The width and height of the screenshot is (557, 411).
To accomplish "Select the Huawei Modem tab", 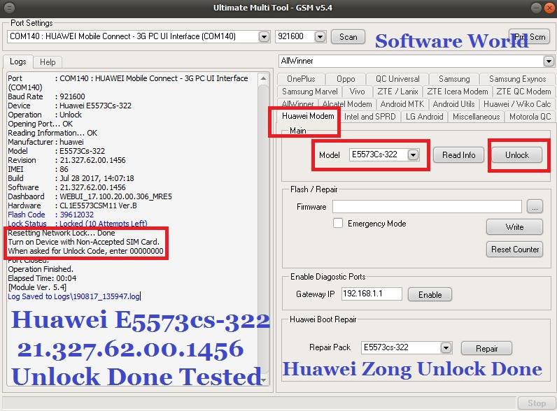I will 308,116.
